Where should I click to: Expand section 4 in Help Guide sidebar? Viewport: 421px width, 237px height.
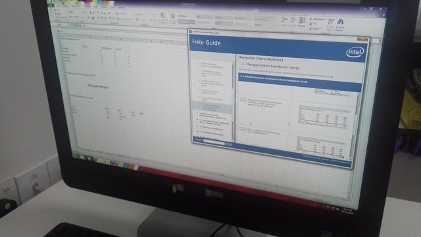pos(212,116)
